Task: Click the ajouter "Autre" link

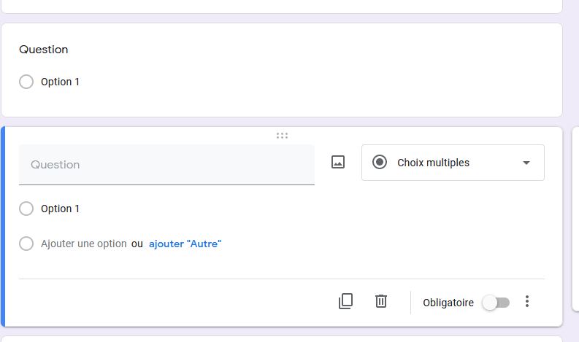Action: coord(185,244)
